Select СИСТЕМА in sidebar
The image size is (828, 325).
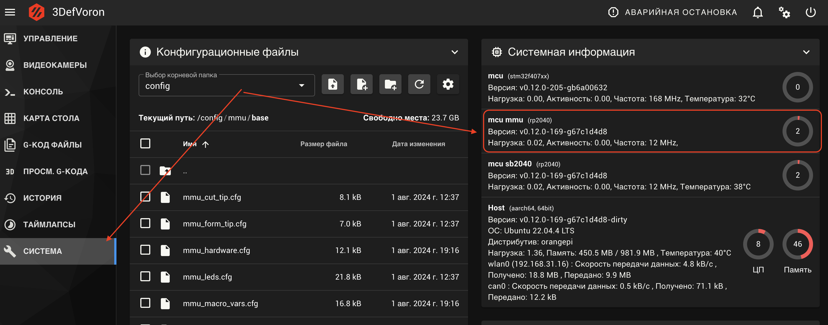click(x=58, y=251)
